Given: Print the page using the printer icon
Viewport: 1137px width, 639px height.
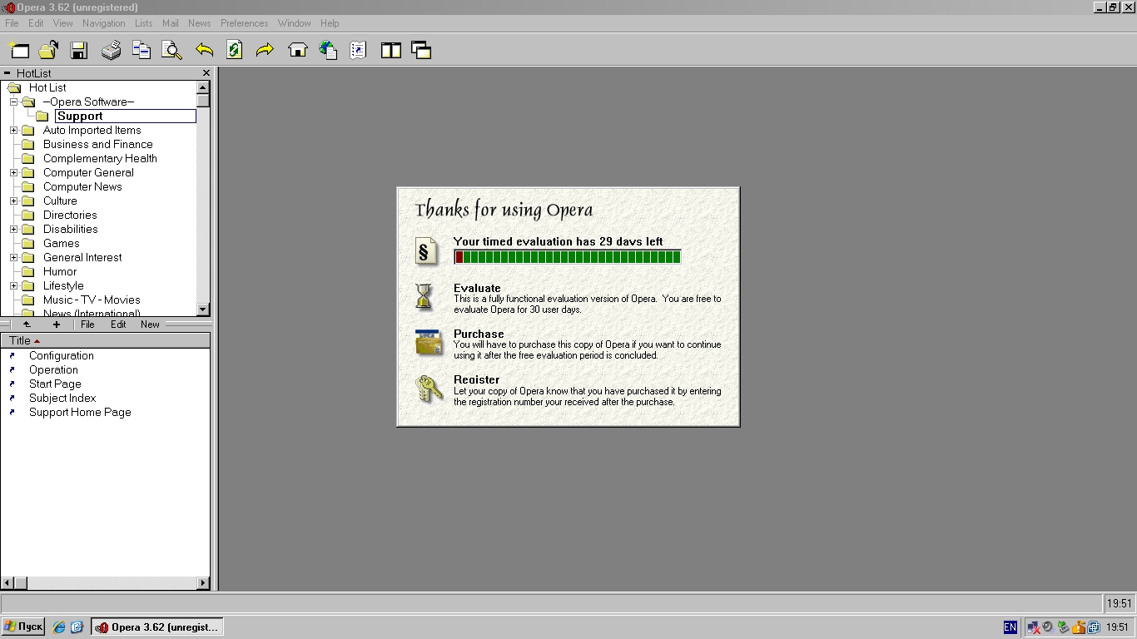Looking at the screenshot, I should (111, 51).
